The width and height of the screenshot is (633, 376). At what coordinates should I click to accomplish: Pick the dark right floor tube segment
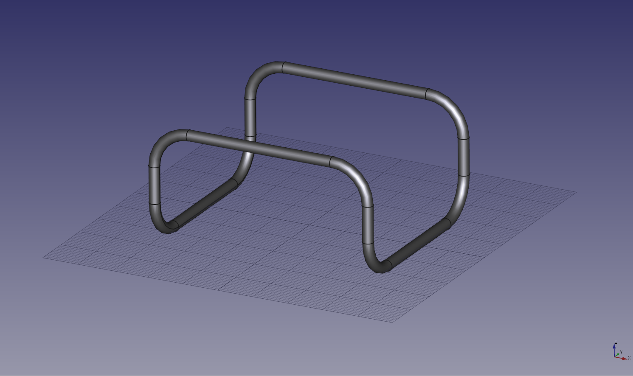pos(419,244)
